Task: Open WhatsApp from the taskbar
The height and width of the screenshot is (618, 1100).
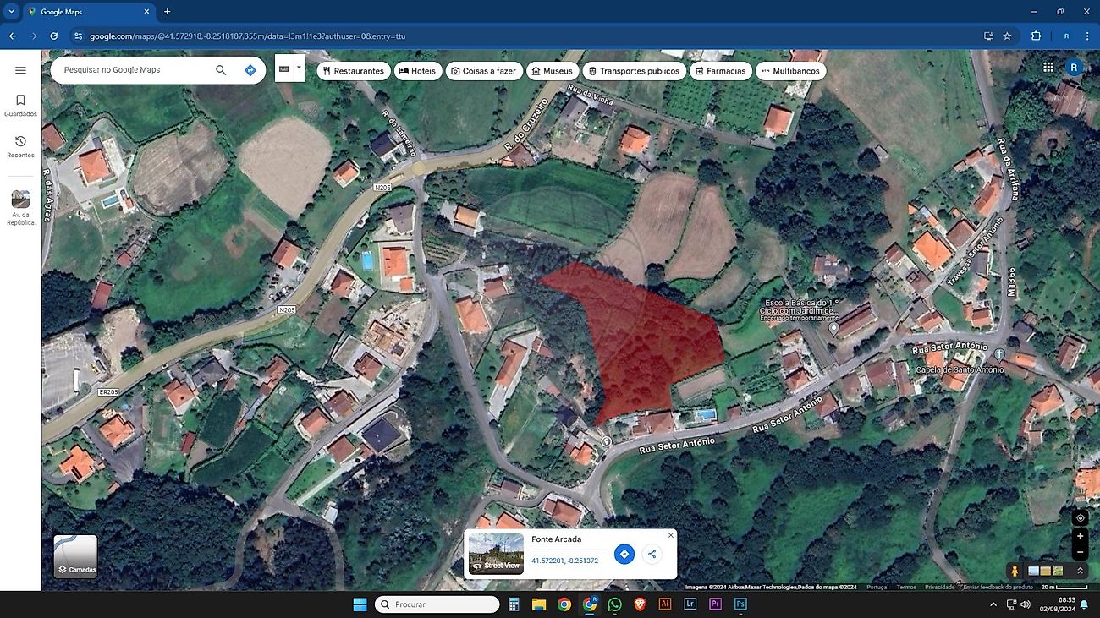Action: point(614,604)
